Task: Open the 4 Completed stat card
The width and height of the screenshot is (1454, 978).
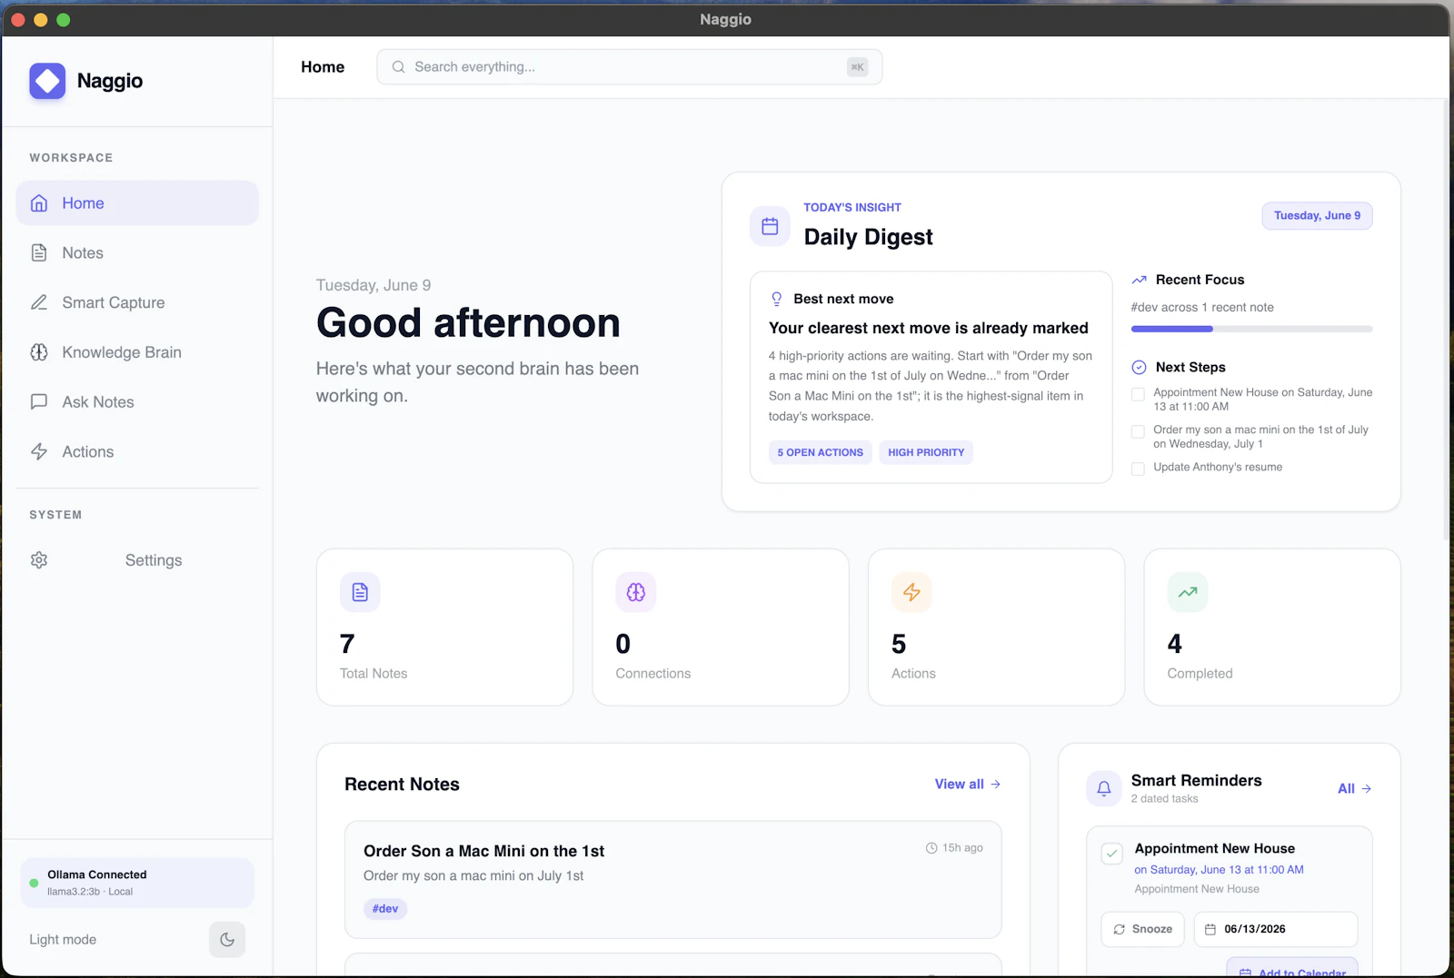Action: [x=1272, y=627]
